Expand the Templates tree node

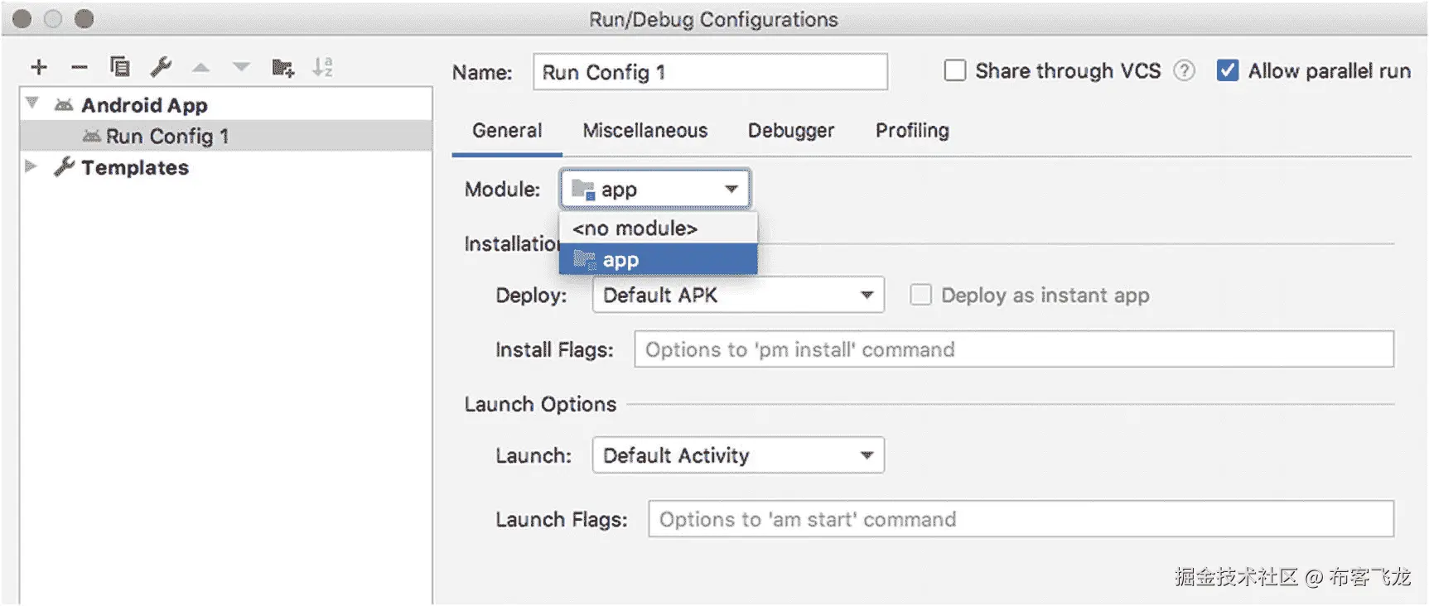point(31,166)
